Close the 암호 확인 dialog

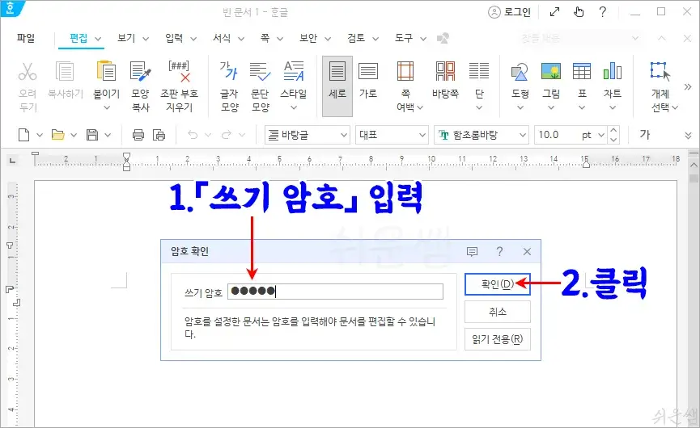528,252
